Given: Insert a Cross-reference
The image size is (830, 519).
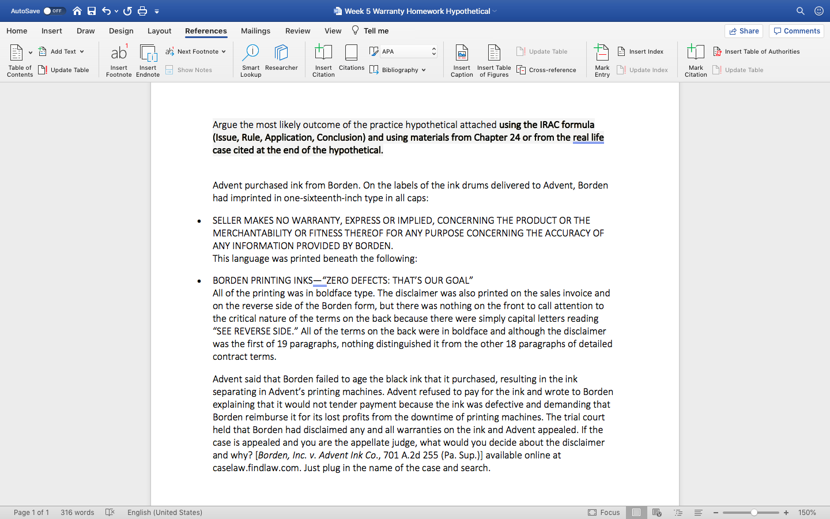Looking at the screenshot, I should [547, 70].
